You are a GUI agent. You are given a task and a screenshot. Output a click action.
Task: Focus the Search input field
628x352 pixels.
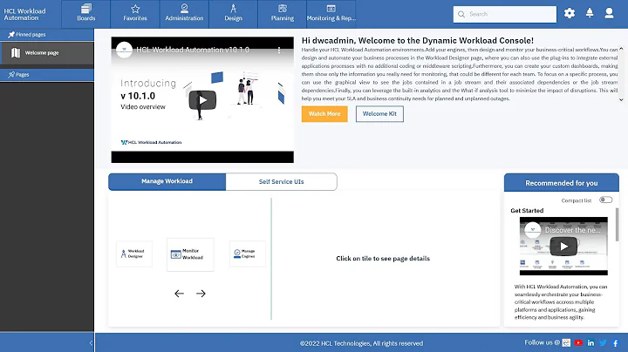pyautogui.click(x=505, y=14)
